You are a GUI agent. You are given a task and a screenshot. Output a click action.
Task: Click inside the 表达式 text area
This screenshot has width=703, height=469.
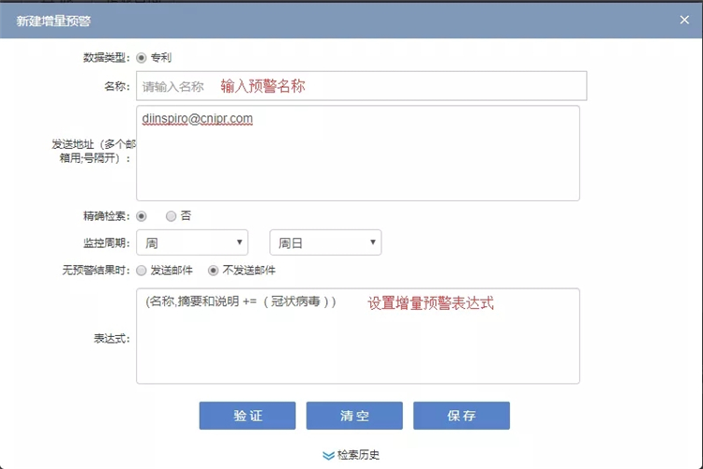(357, 346)
